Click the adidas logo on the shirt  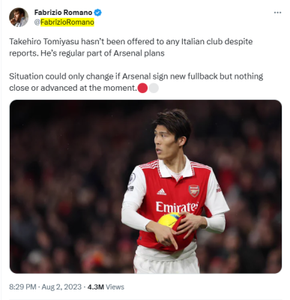[x=162, y=192]
